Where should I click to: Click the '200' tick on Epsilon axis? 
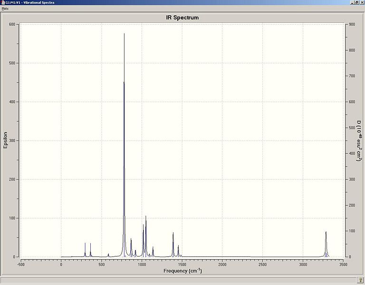12,180
